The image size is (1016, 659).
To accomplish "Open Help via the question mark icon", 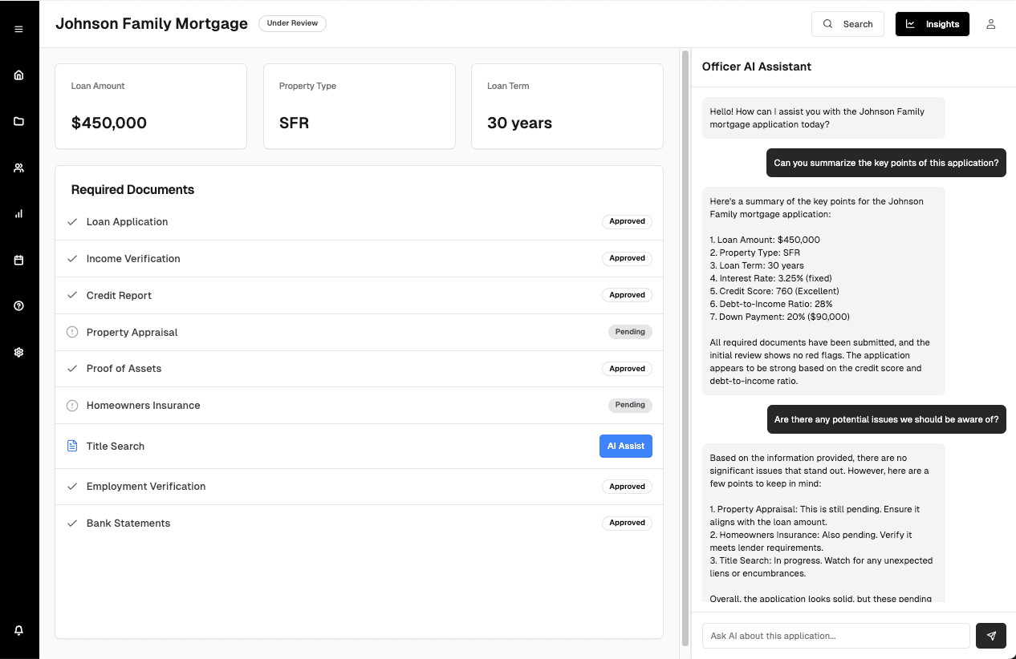I will [x=18, y=305].
